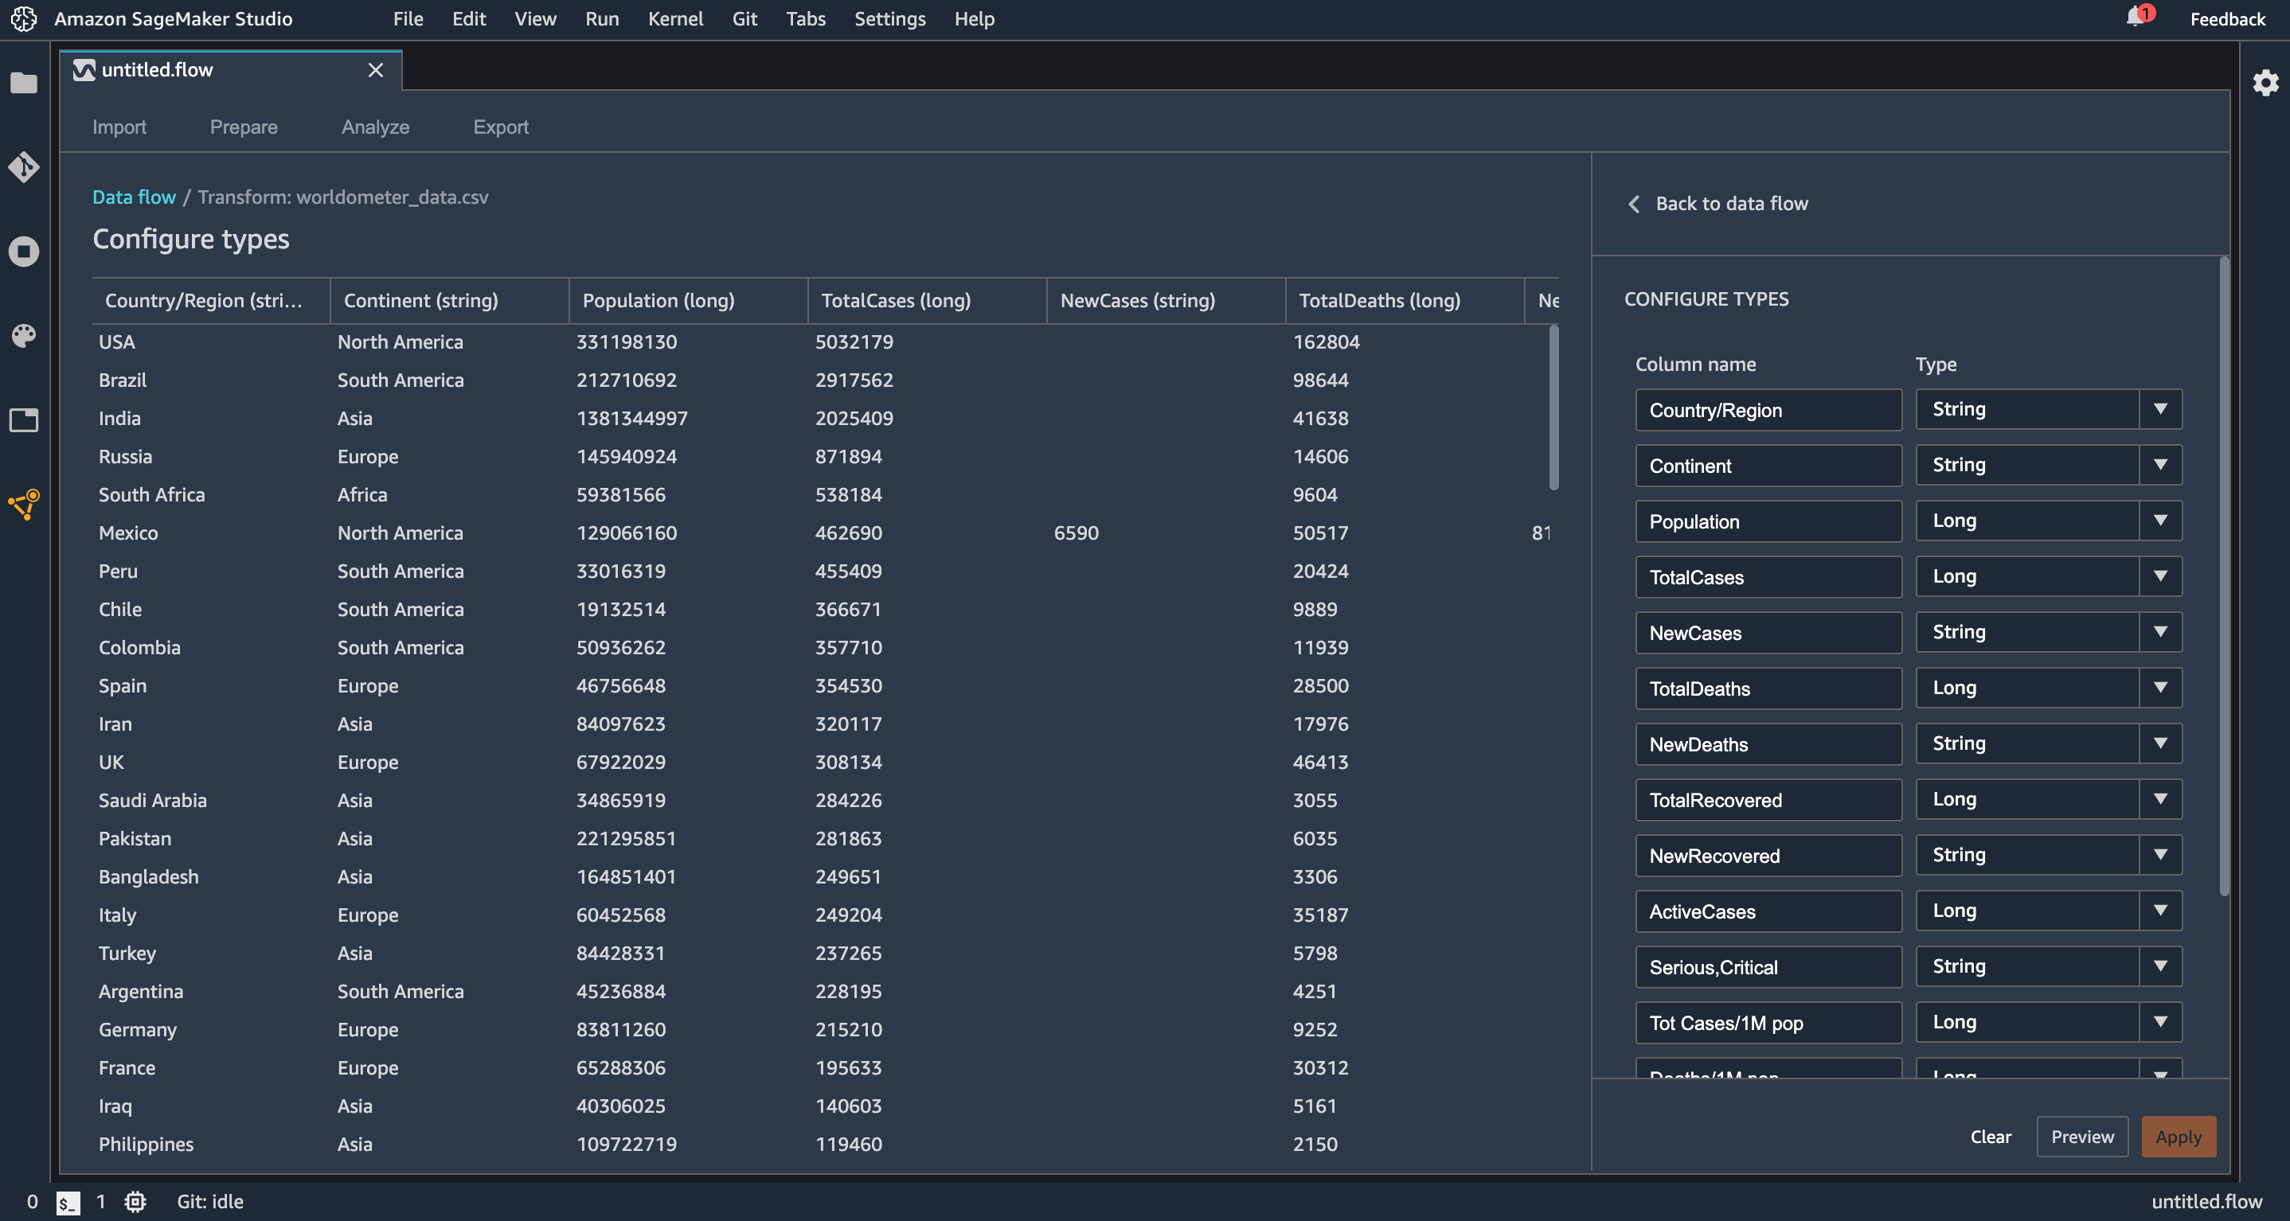
Task: Click the TotalRecovered column name field
Action: [x=1768, y=800]
